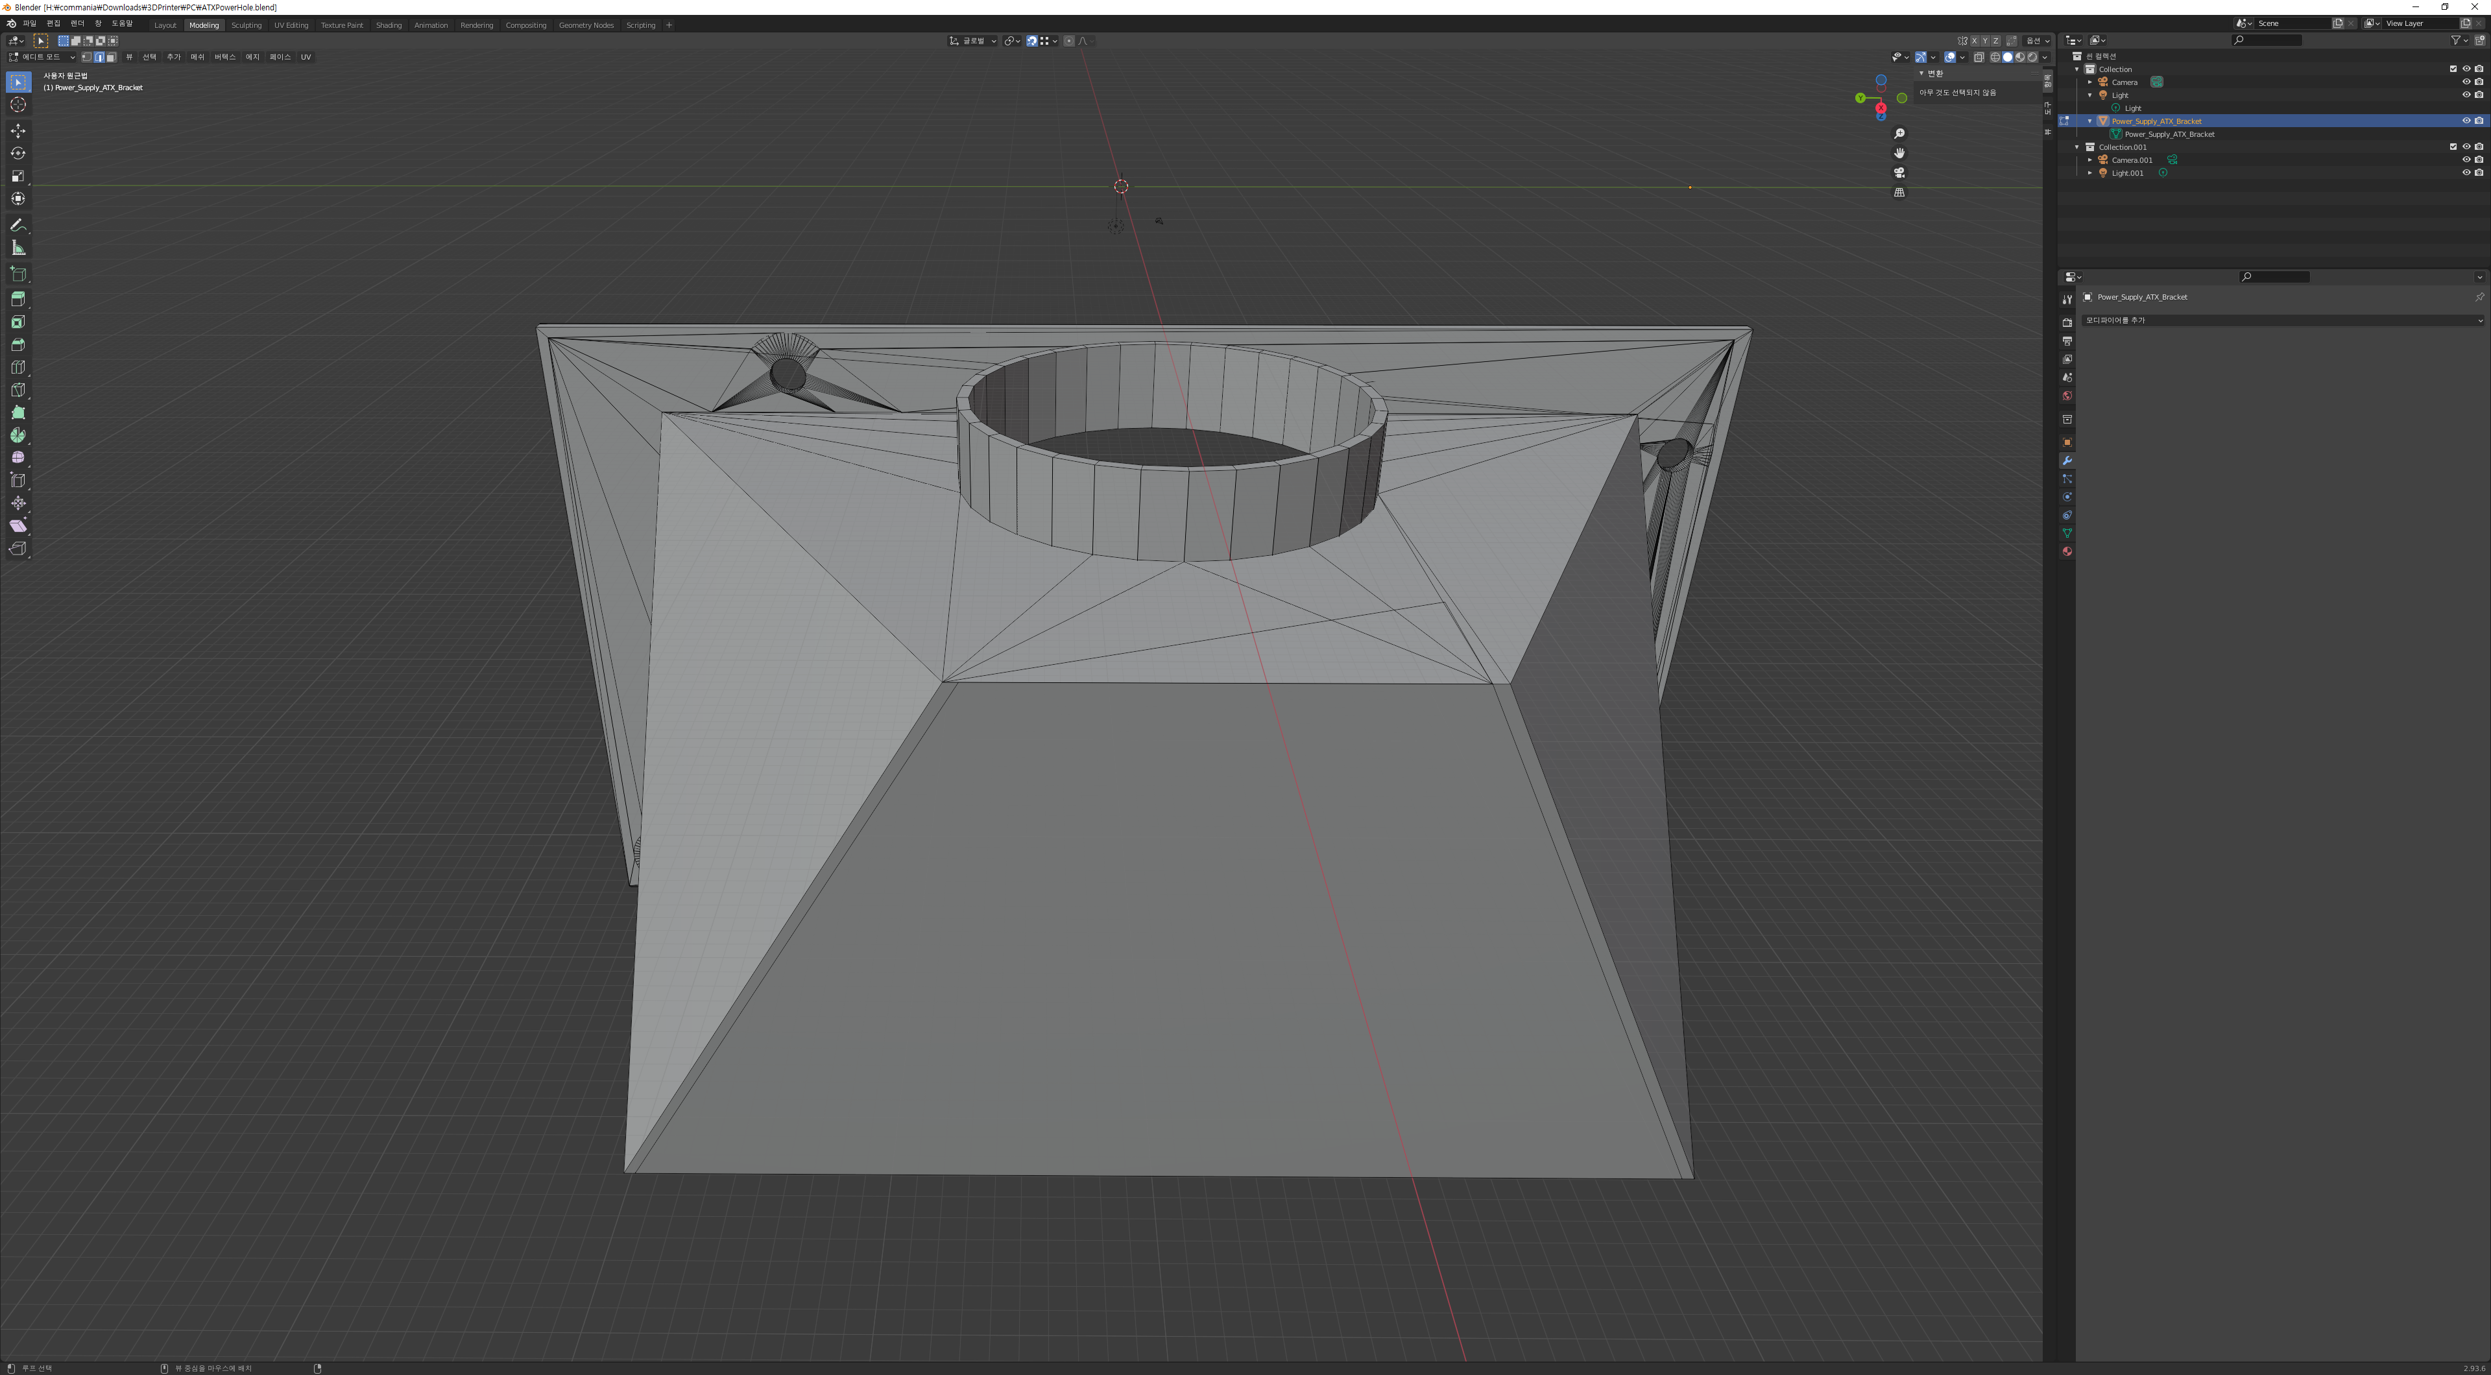Image resolution: width=2491 pixels, height=1375 pixels.
Task: Click the Bevel tool icon
Action: (18, 344)
